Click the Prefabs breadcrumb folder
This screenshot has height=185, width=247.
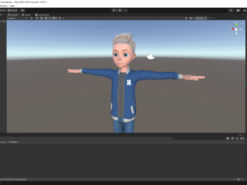pos(13,142)
